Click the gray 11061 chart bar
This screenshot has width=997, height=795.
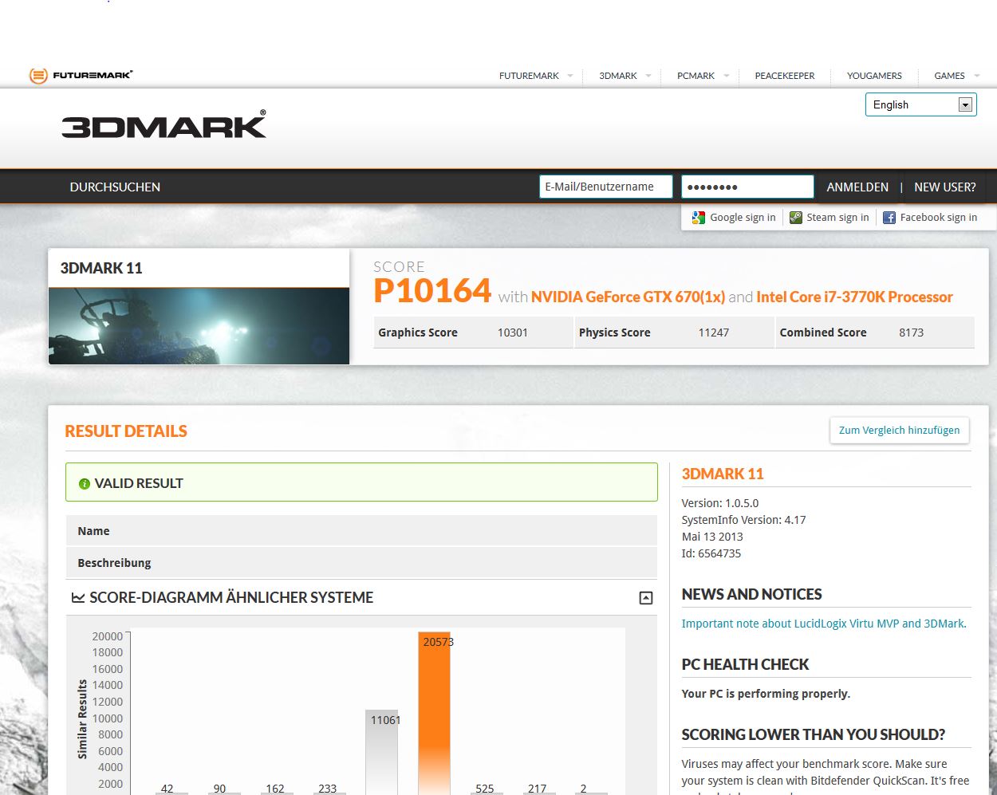(x=381, y=752)
